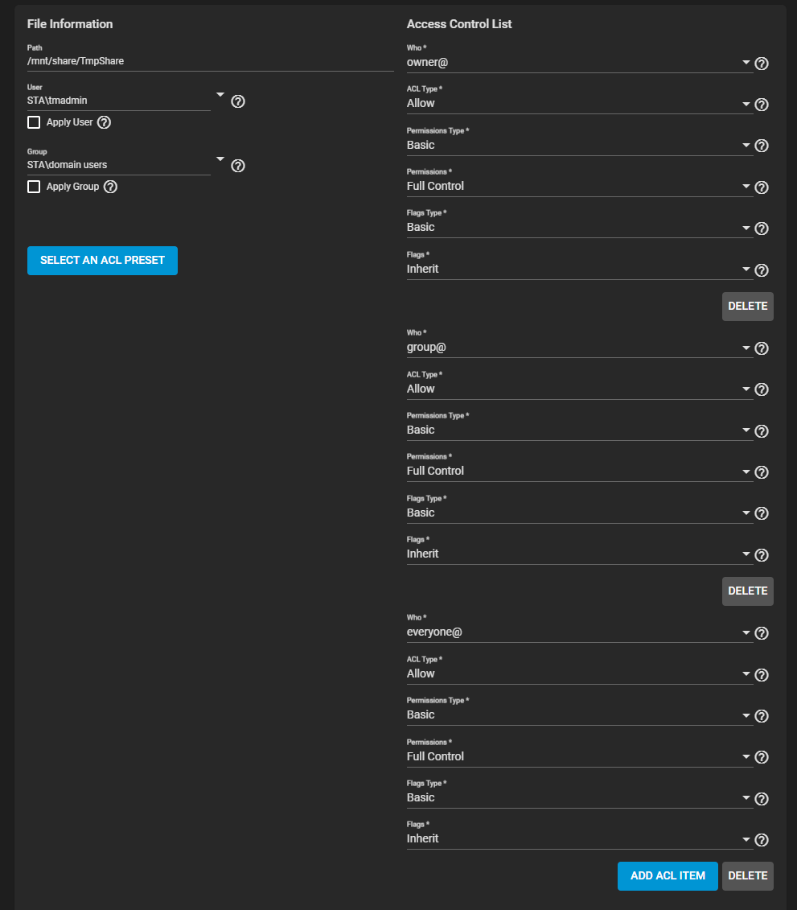797x910 pixels.
Task: Open help icon beside User field
Action: point(238,101)
